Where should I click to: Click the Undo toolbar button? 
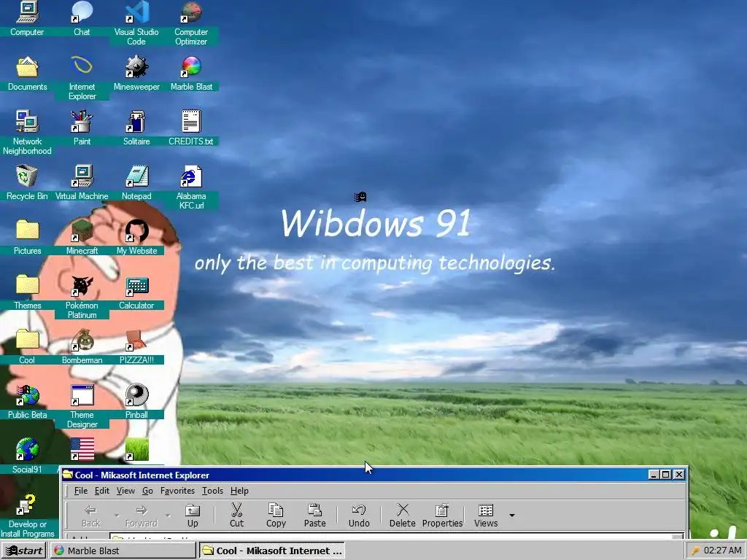[x=359, y=516]
